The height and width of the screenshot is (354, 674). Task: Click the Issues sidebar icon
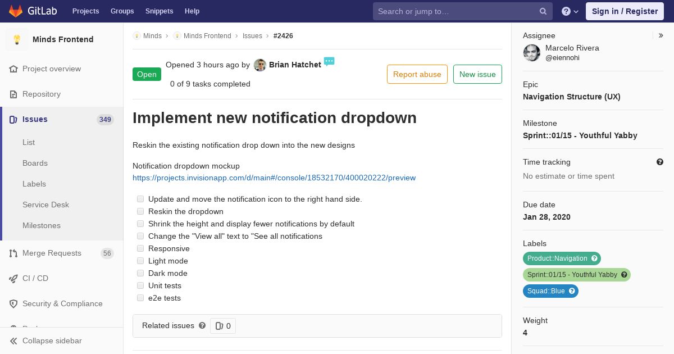(x=13, y=120)
